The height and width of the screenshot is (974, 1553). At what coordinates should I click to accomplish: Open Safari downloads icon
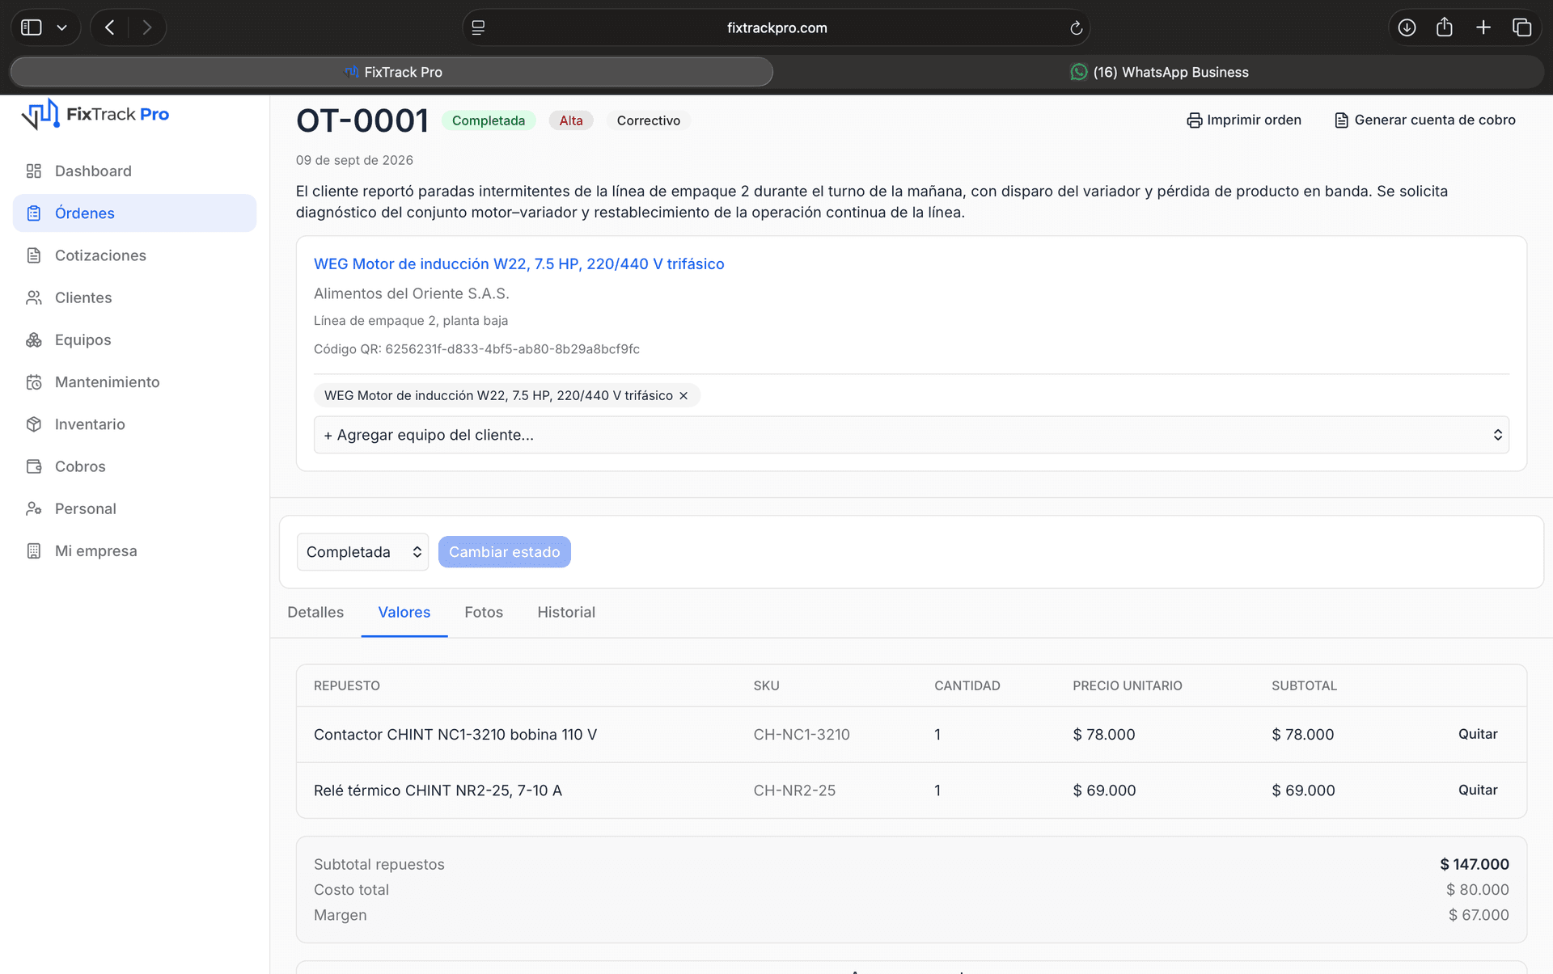pyautogui.click(x=1407, y=27)
